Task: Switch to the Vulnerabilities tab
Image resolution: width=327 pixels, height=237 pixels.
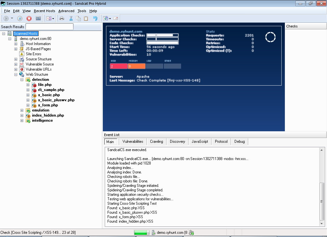Action: coord(133,141)
